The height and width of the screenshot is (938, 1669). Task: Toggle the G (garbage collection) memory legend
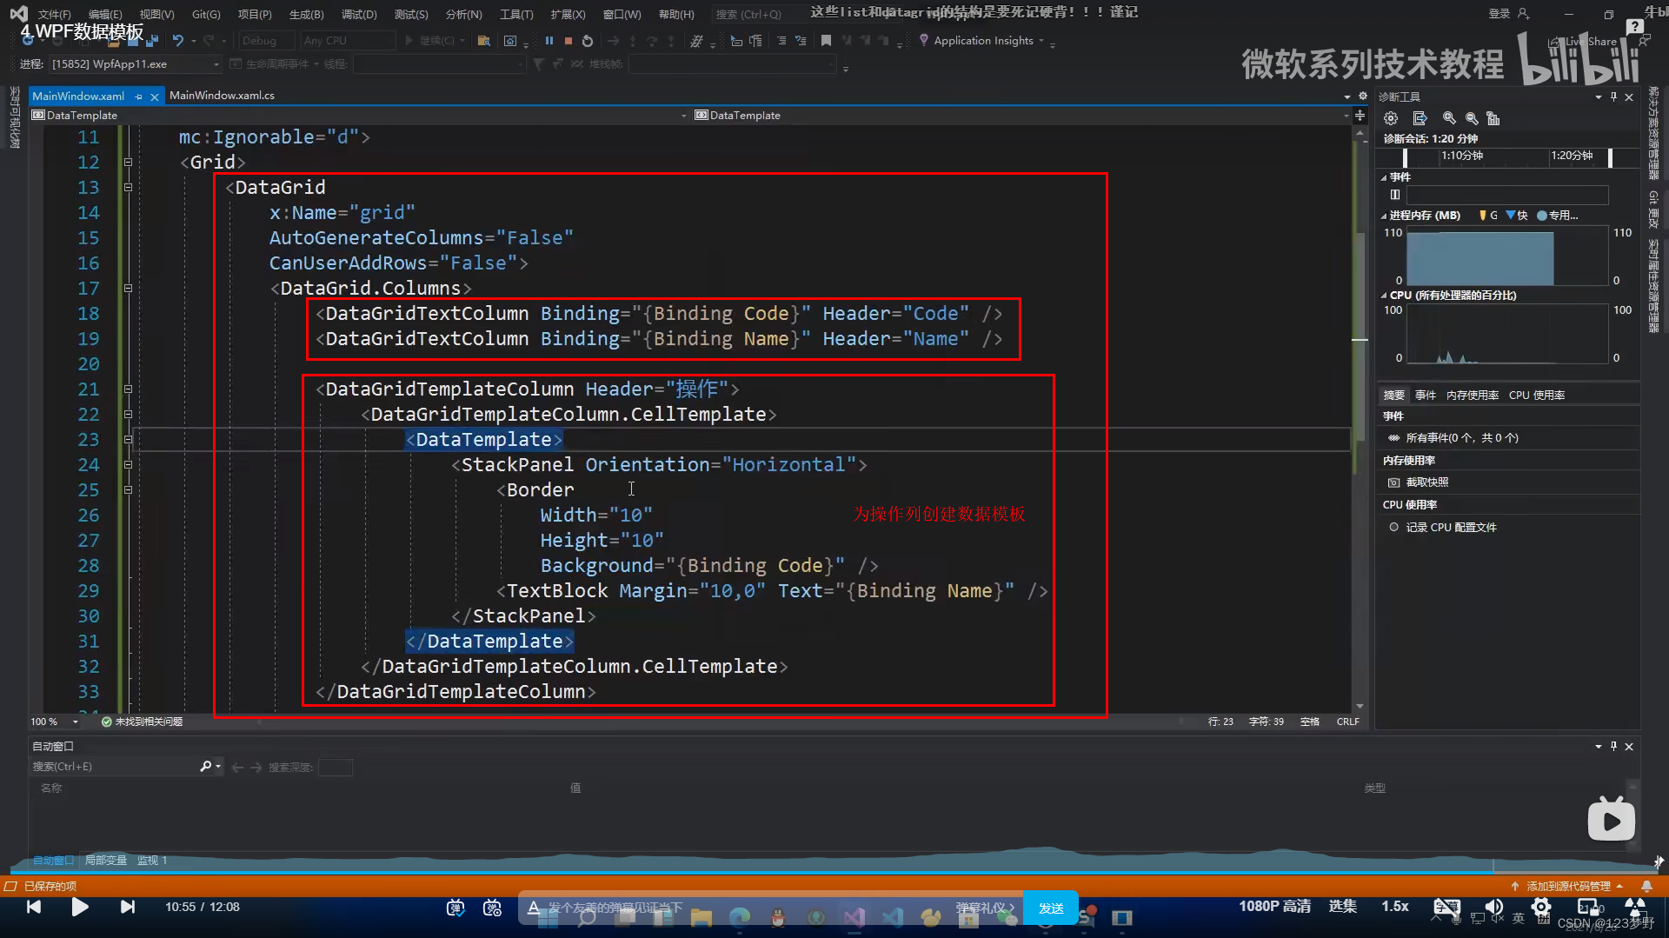coord(1488,216)
